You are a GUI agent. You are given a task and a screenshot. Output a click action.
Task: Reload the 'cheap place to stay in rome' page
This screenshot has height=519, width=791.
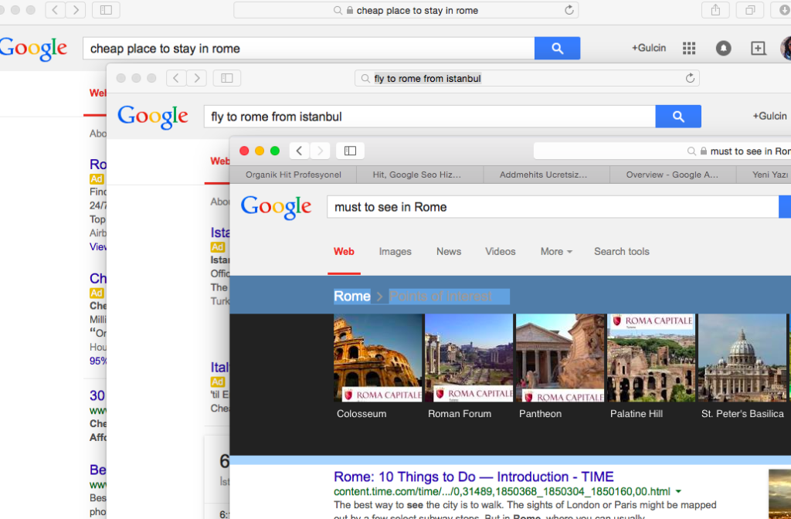point(569,10)
